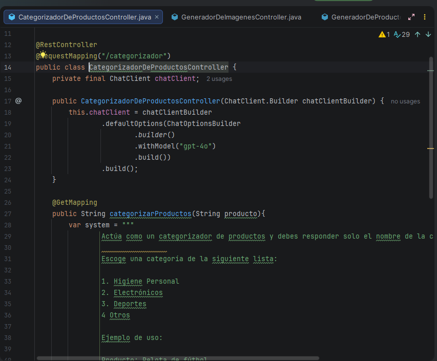Open the truncated GeneradorDeProducto tab

click(x=365, y=17)
